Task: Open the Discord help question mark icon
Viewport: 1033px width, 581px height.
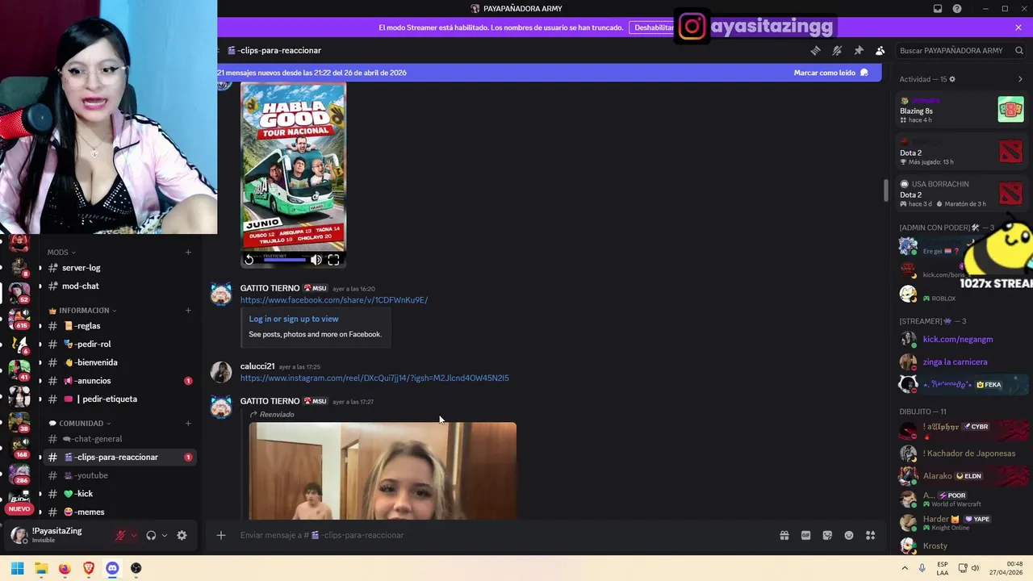Action: coord(957,9)
